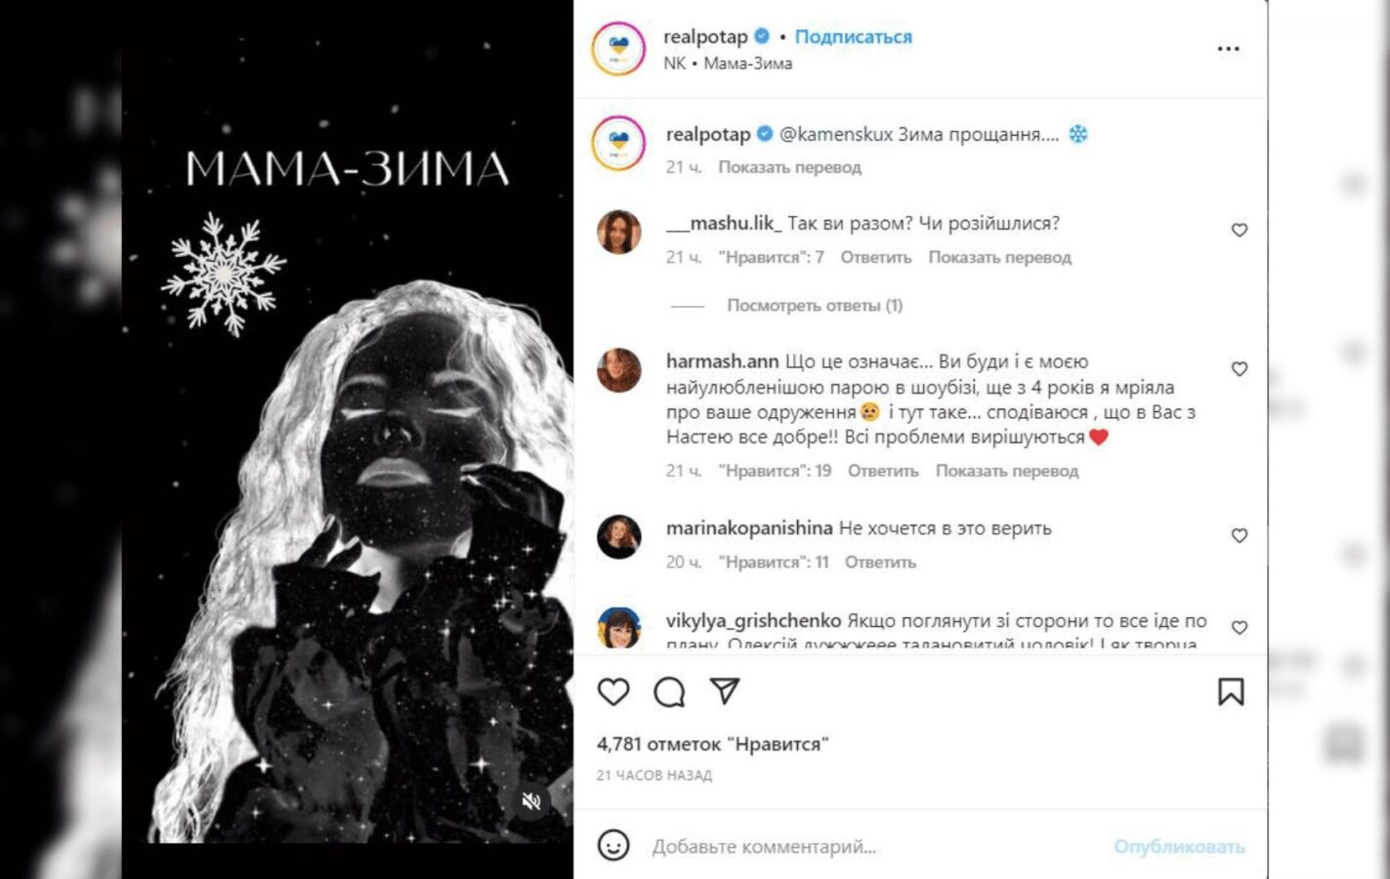Open comments via speech bubble icon
Viewport: 1390px width, 879px height.
[x=669, y=691]
